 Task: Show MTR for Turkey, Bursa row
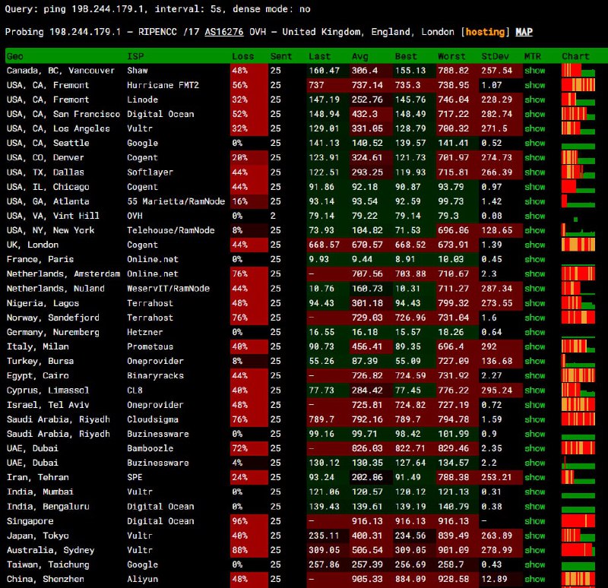pyautogui.click(x=534, y=362)
